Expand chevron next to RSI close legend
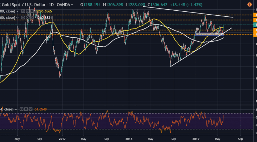257x142 pixels. pyautogui.click(x=16, y=109)
